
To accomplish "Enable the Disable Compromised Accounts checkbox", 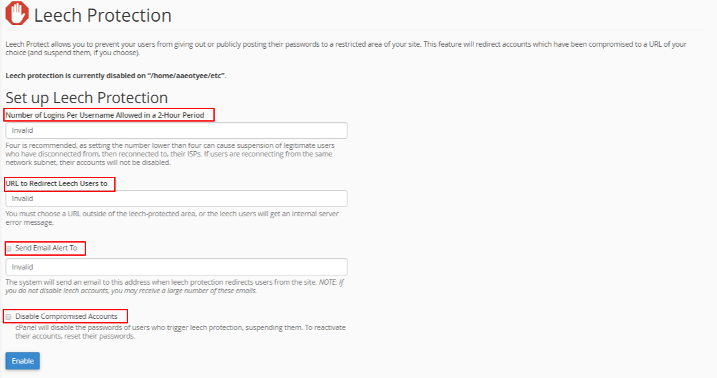I will point(9,317).
